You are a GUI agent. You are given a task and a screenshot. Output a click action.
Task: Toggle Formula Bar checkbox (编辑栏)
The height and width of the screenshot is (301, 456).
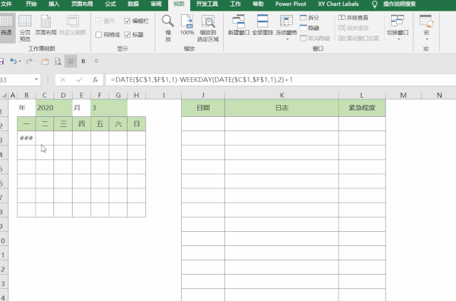(136, 21)
